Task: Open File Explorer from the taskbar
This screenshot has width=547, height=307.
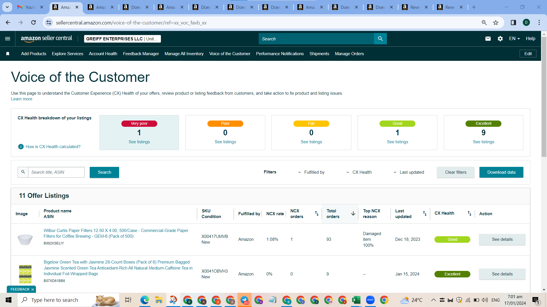Action: point(159,300)
